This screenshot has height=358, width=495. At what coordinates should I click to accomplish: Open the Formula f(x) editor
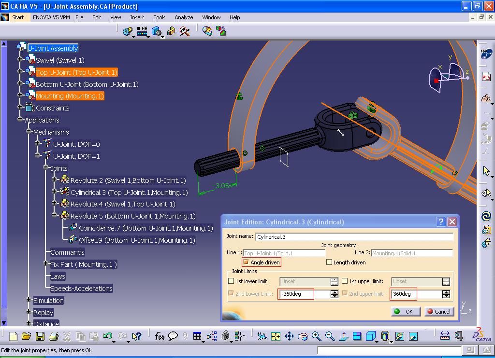click(x=159, y=336)
